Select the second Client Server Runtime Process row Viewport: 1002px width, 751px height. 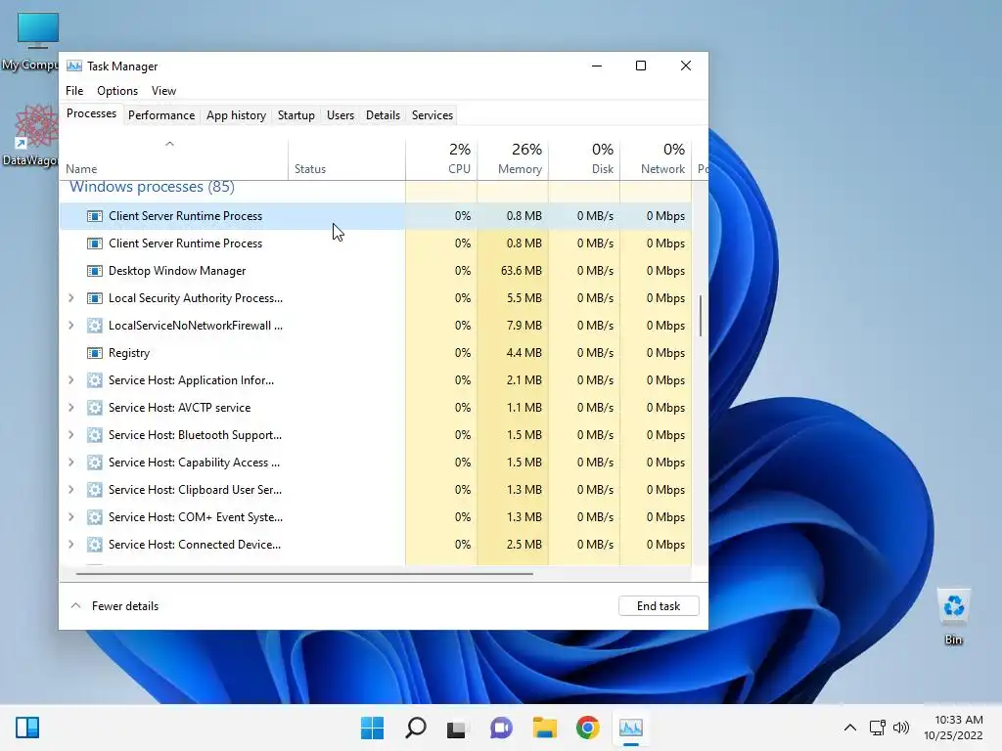376,243
